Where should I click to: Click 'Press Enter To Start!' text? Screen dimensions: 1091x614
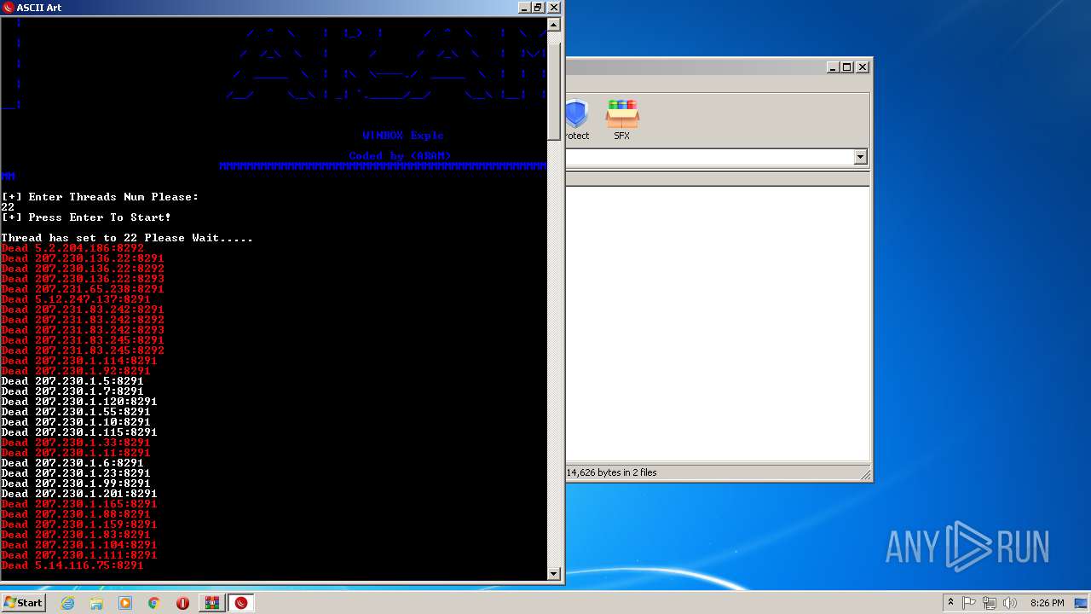[x=100, y=217]
